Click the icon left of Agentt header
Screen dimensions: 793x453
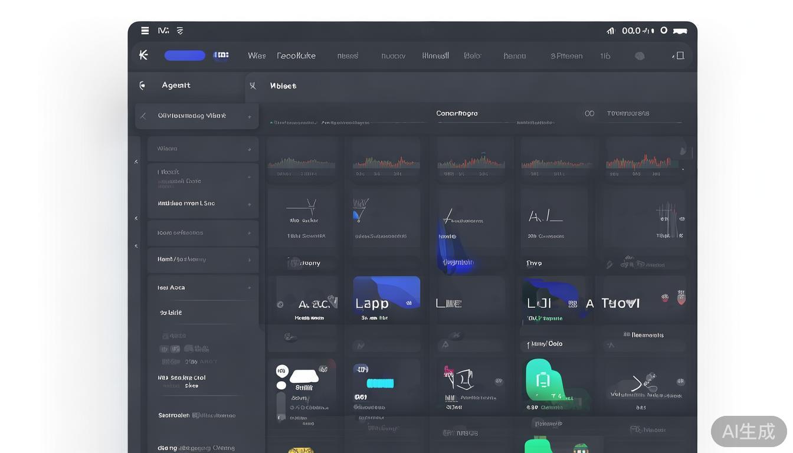142,86
